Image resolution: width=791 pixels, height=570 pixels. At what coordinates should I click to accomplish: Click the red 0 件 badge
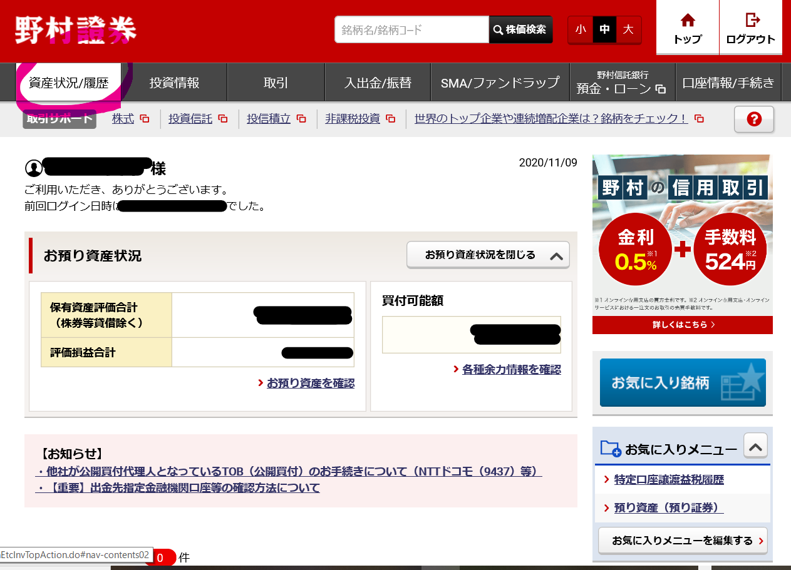point(160,557)
